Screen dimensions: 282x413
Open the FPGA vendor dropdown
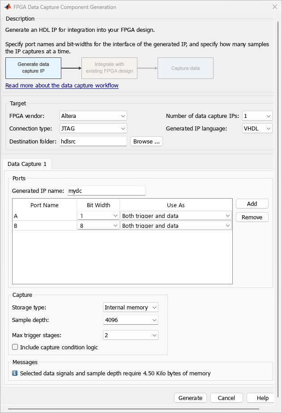pyautogui.click(x=93, y=116)
